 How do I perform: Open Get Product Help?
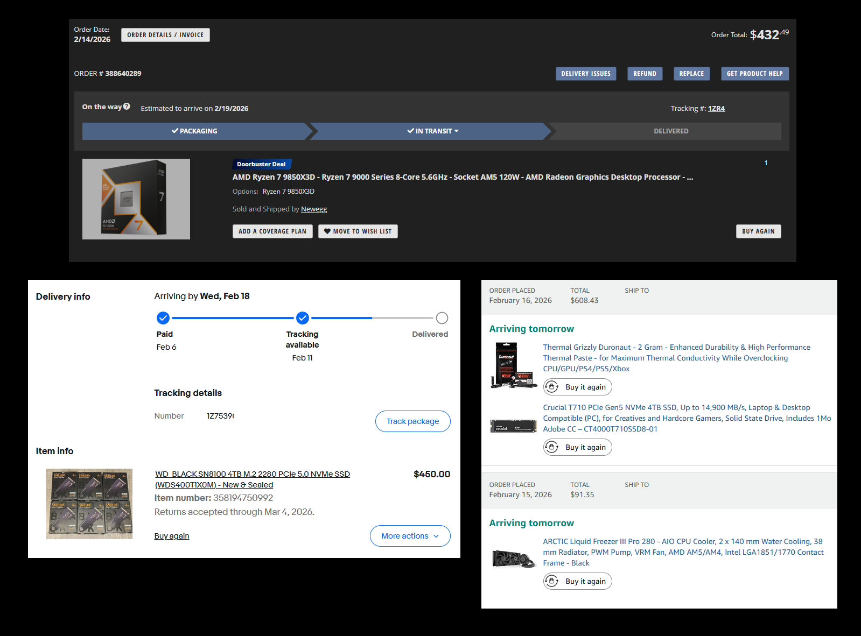[754, 74]
